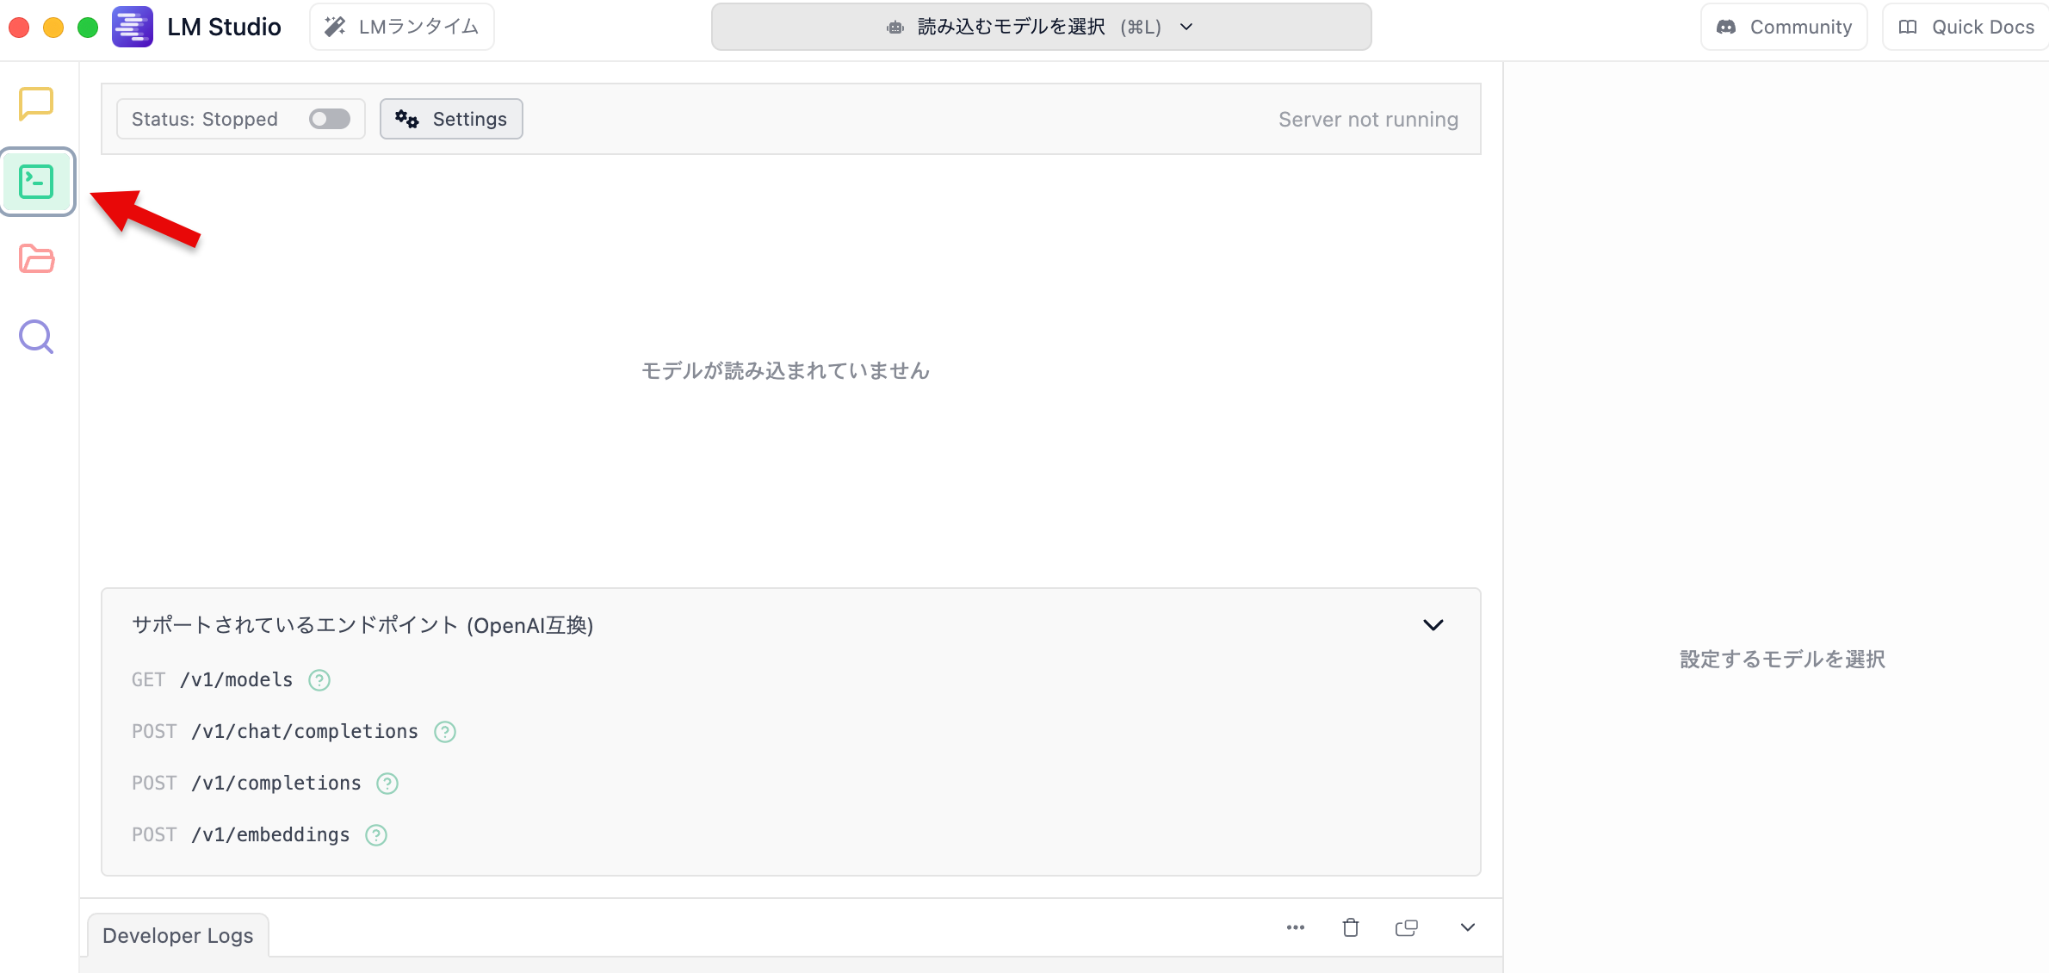
Task: Toggle the server Status switch on
Action: [330, 119]
